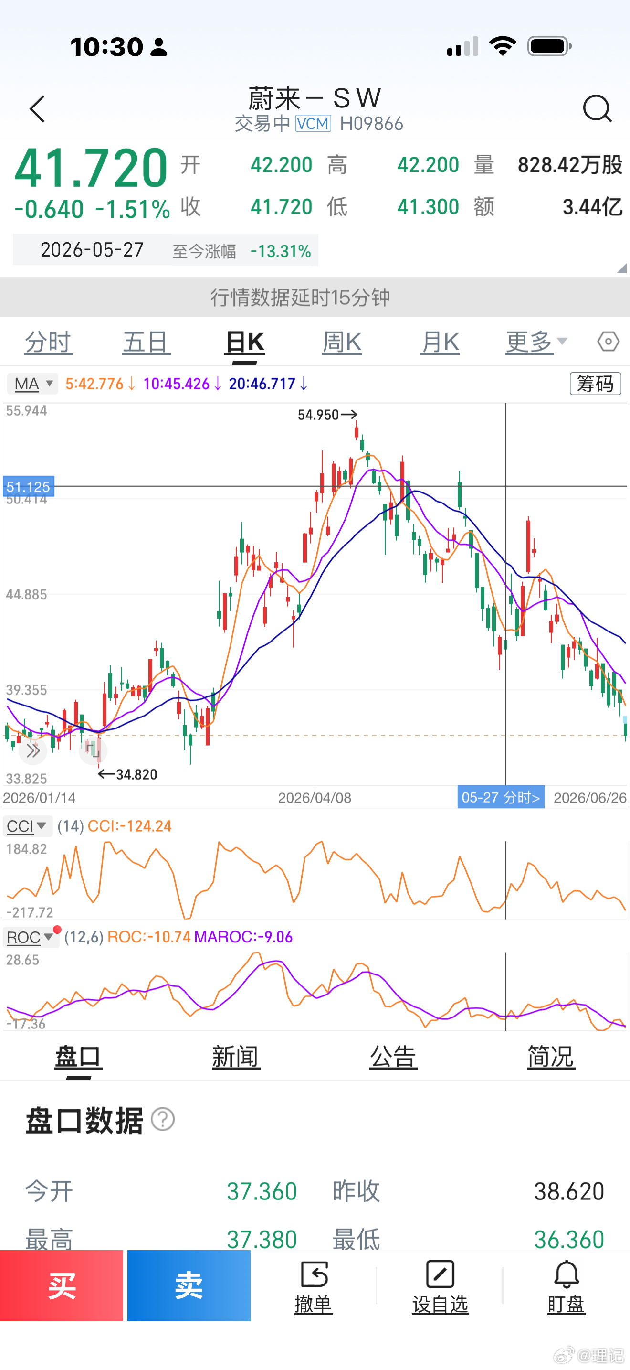Tap the blue 卖 sell button
The height and width of the screenshot is (1370, 630).
tap(189, 1285)
